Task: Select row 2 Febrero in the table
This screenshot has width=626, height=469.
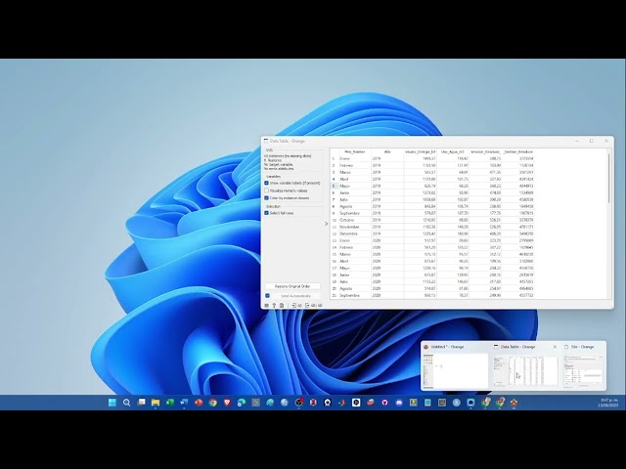Action: coord(432,165)
